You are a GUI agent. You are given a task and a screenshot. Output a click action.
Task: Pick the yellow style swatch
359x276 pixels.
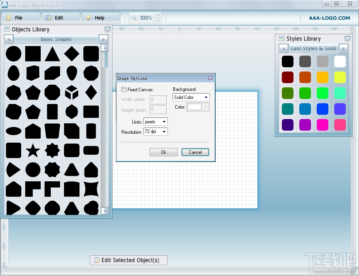coord(340,77)
